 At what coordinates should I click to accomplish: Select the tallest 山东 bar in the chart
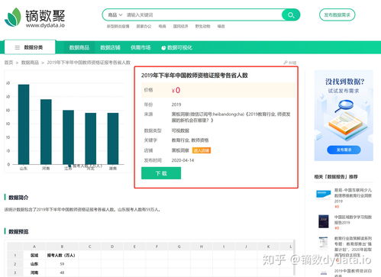[x=24, y=124]
